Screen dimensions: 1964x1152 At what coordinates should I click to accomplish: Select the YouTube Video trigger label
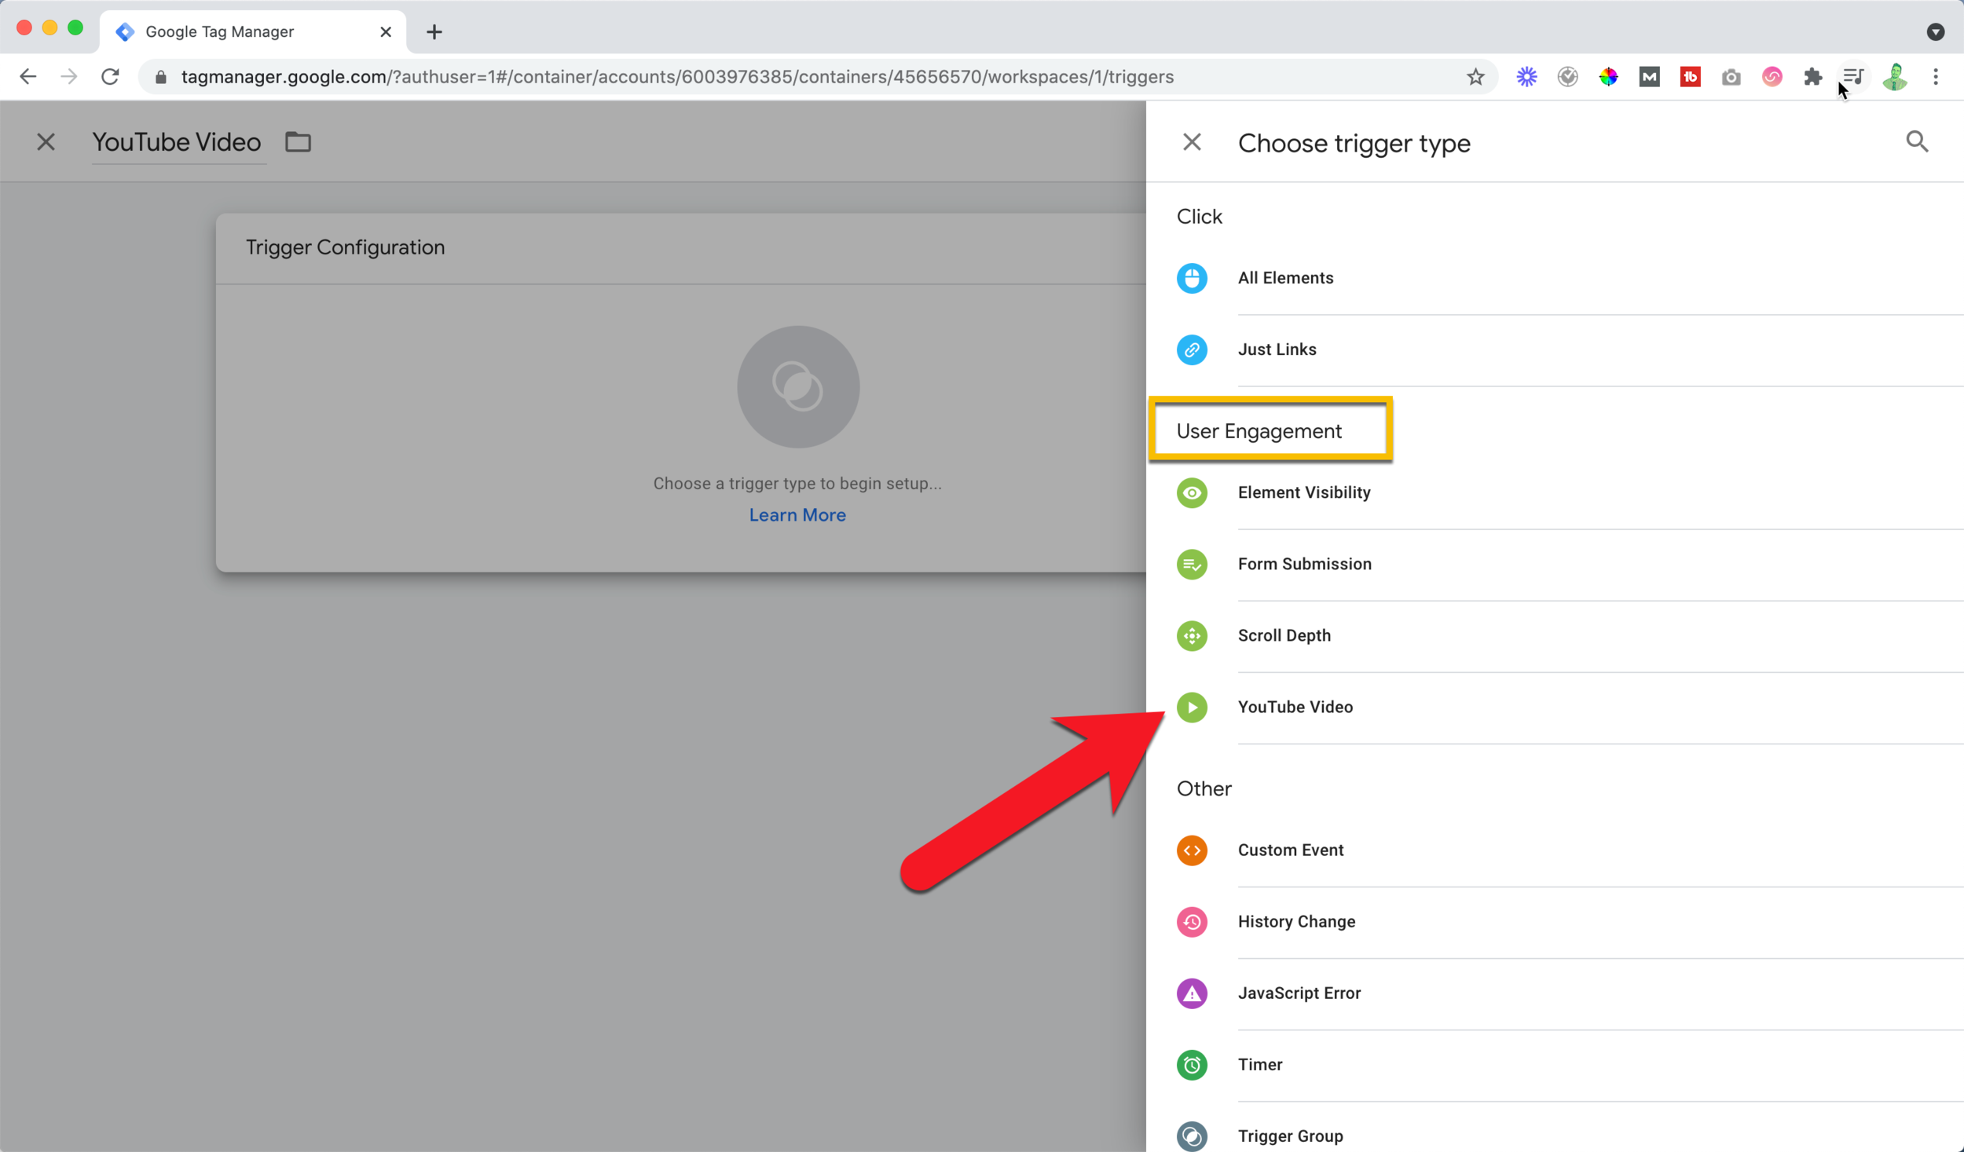pyautogui.click(x=1295, y=707)
